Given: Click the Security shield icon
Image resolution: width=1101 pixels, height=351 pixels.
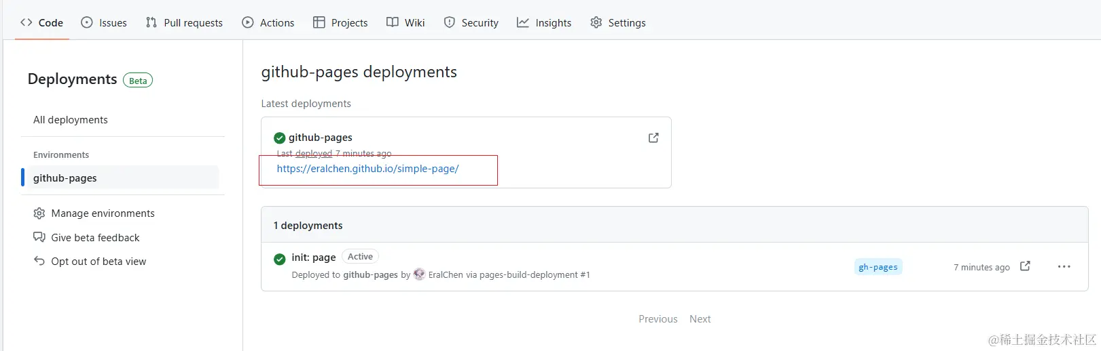Looking at the screenshot, I should 450,22.
